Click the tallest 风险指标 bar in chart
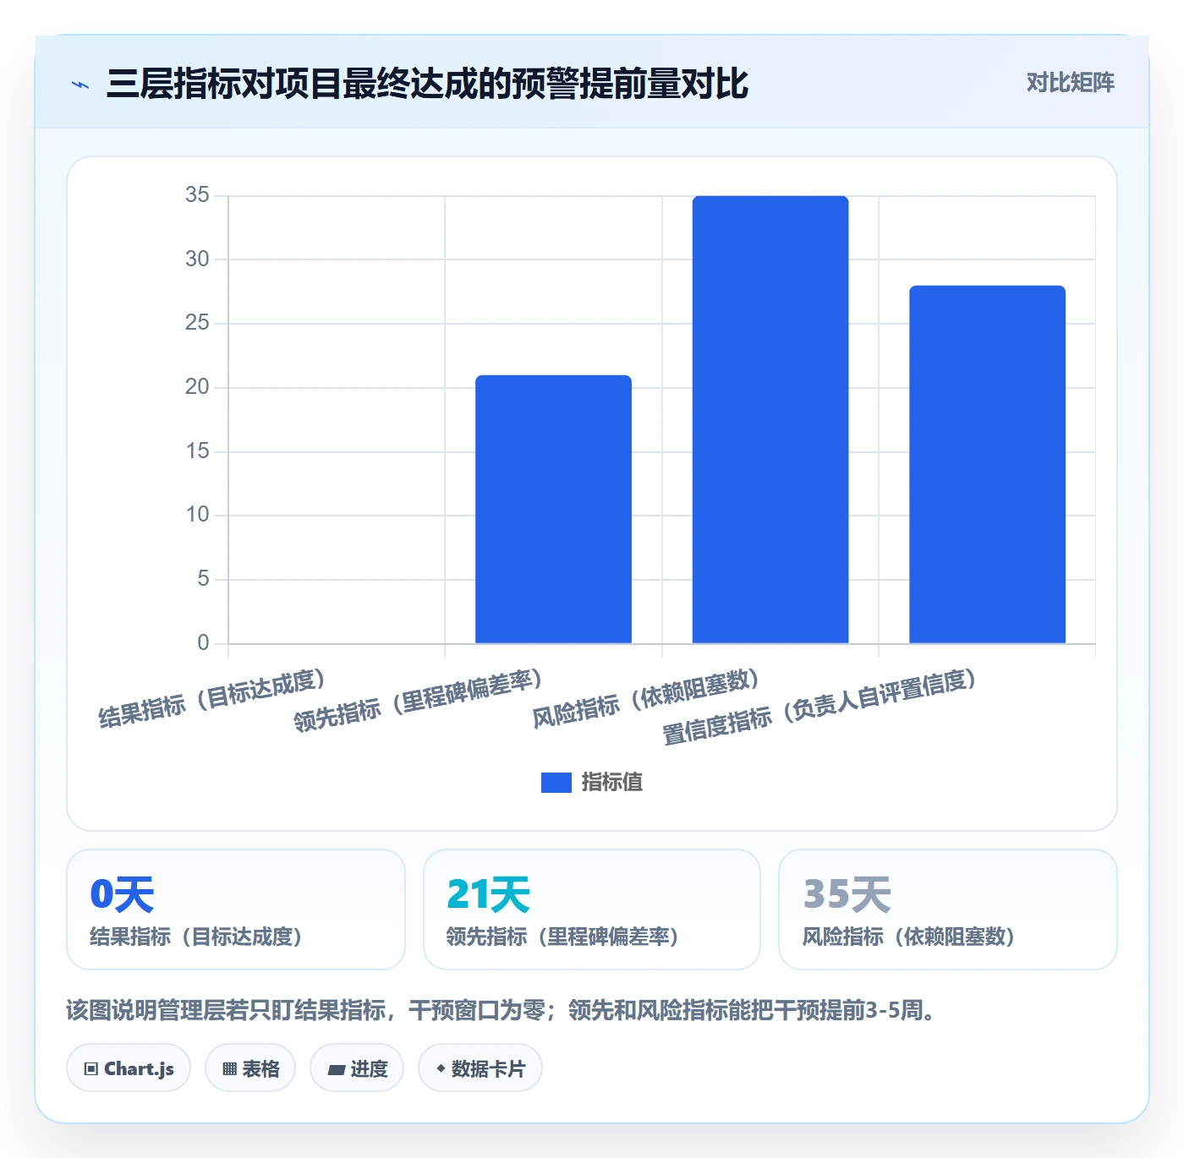Viewport: 1184px width, 1158px height. tap(770, 419)
